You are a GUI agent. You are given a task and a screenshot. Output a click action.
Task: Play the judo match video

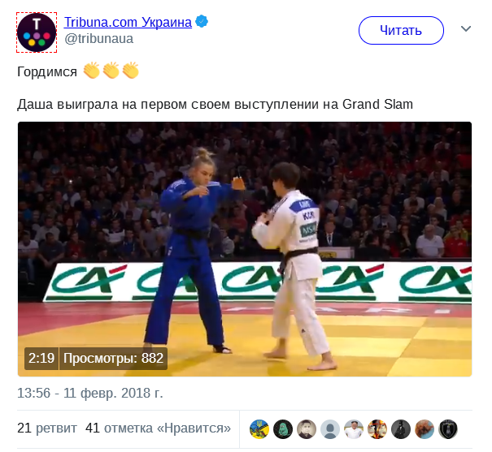pyautogui.click(x=245, y=249)
